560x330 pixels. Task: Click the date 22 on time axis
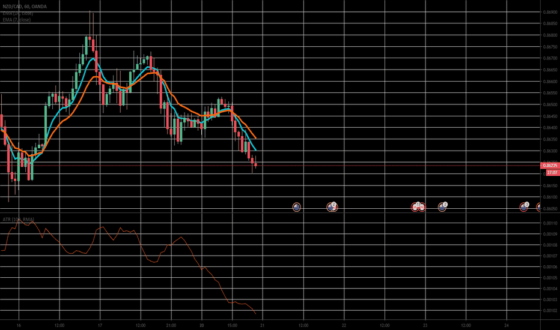[344, 325]
